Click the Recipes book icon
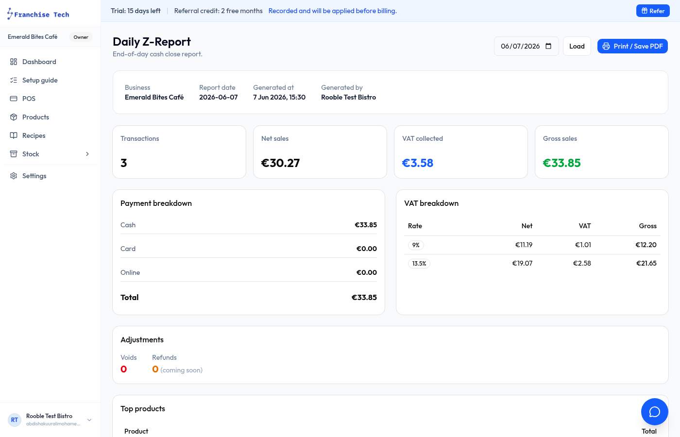680x437 pixels. click(x=14, y=135)
